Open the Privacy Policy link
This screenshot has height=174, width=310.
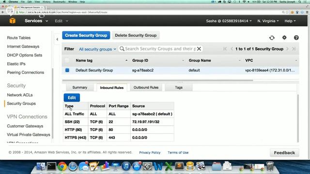pos(150,153)
